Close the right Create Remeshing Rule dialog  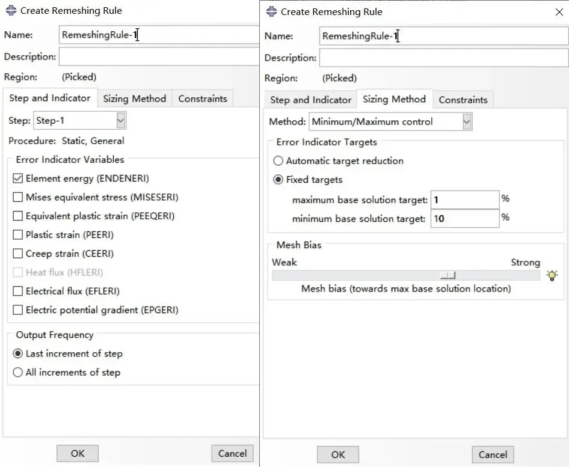point(559,12)
